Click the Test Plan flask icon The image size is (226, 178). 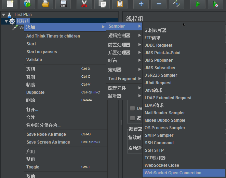(x=9, y=15)
